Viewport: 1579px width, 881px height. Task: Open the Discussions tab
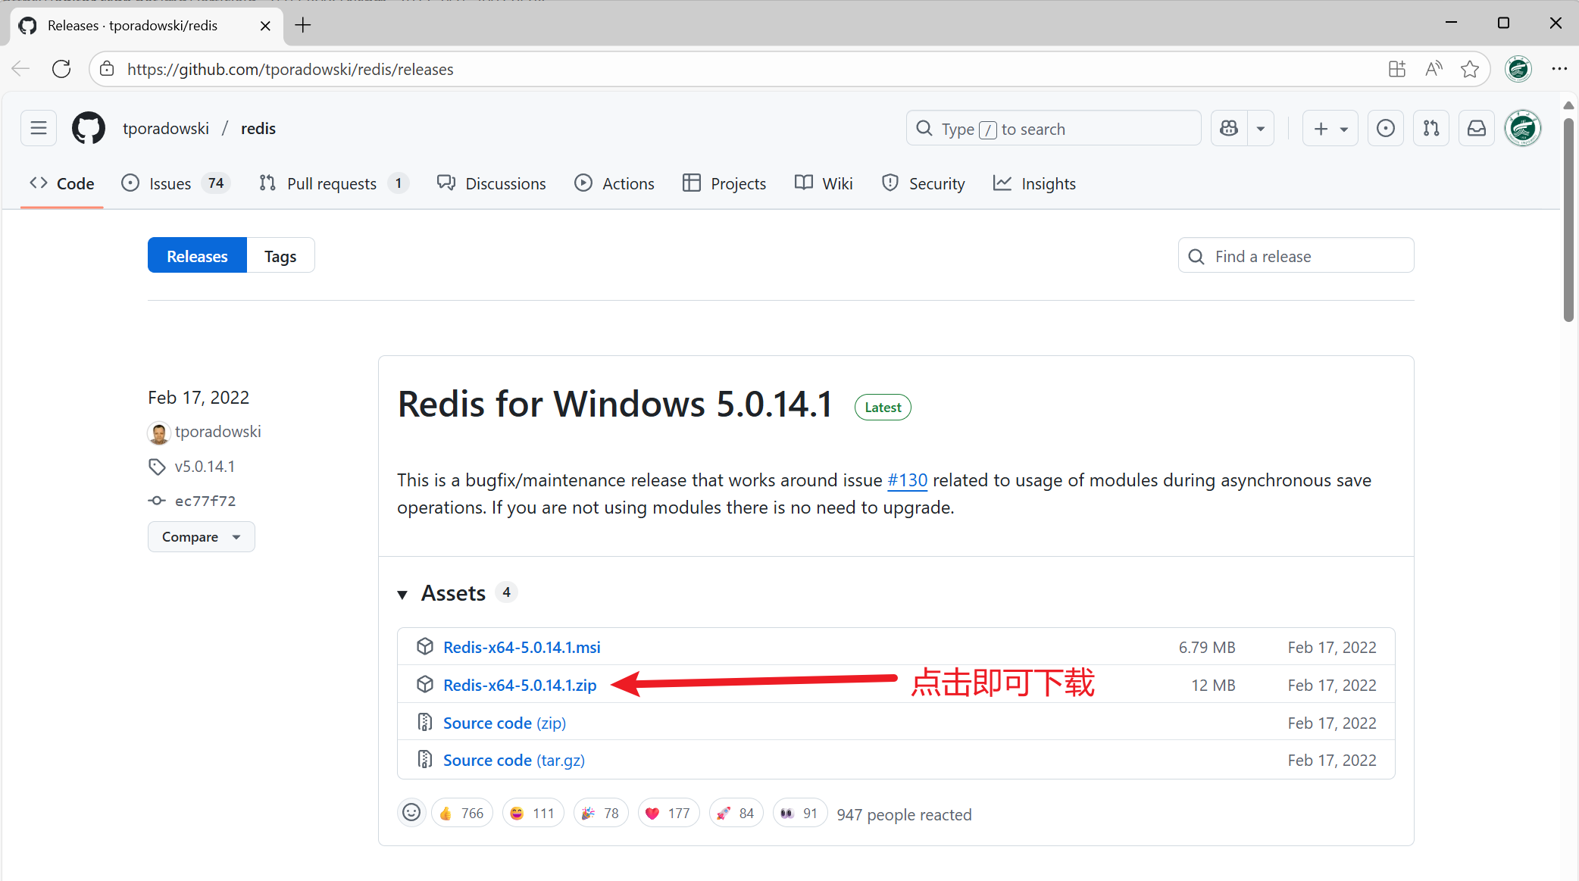click(491, 183)
